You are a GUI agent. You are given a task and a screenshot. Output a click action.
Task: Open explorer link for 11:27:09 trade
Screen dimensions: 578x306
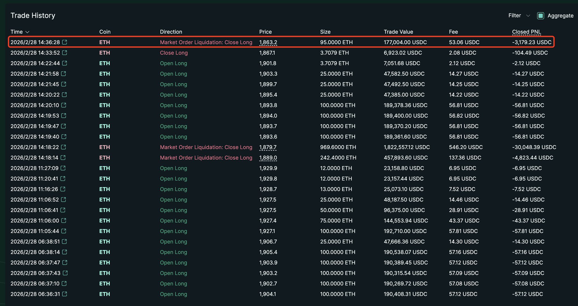point(63,168)
